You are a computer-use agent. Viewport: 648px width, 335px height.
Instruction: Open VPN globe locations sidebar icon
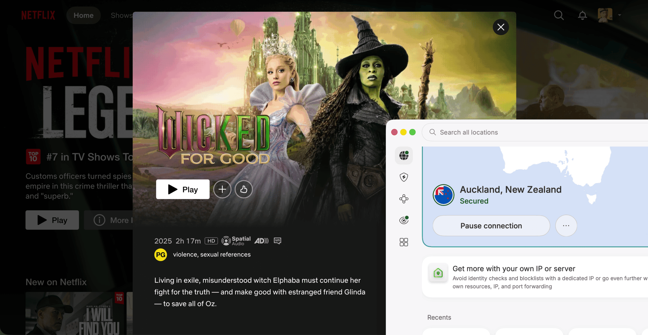click(x=404, y=155)
